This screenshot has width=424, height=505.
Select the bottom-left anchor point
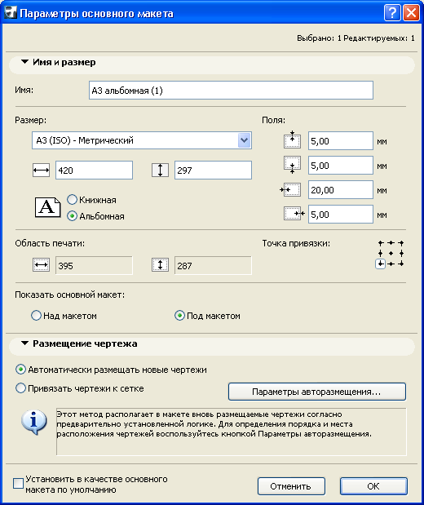[x=381, y=264]
